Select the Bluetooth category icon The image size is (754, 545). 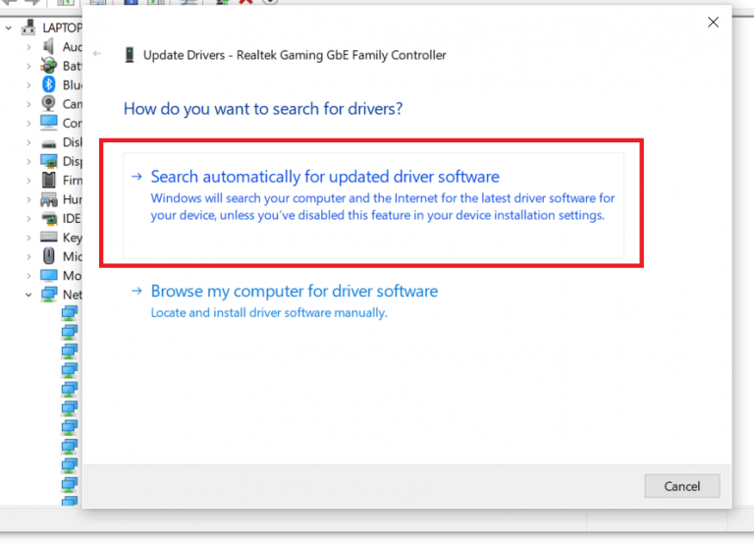coord(48,84)
